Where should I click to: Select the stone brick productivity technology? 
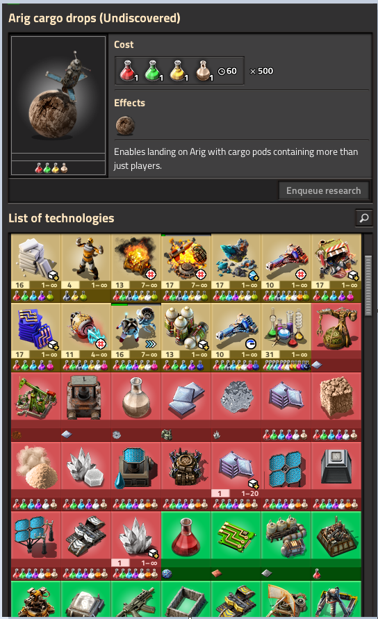point(36,267)
